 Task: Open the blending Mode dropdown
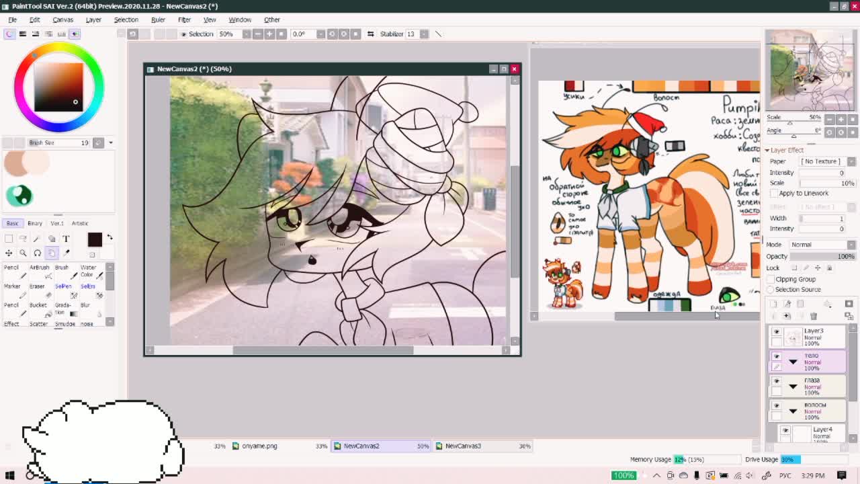[x=851, y=245]
